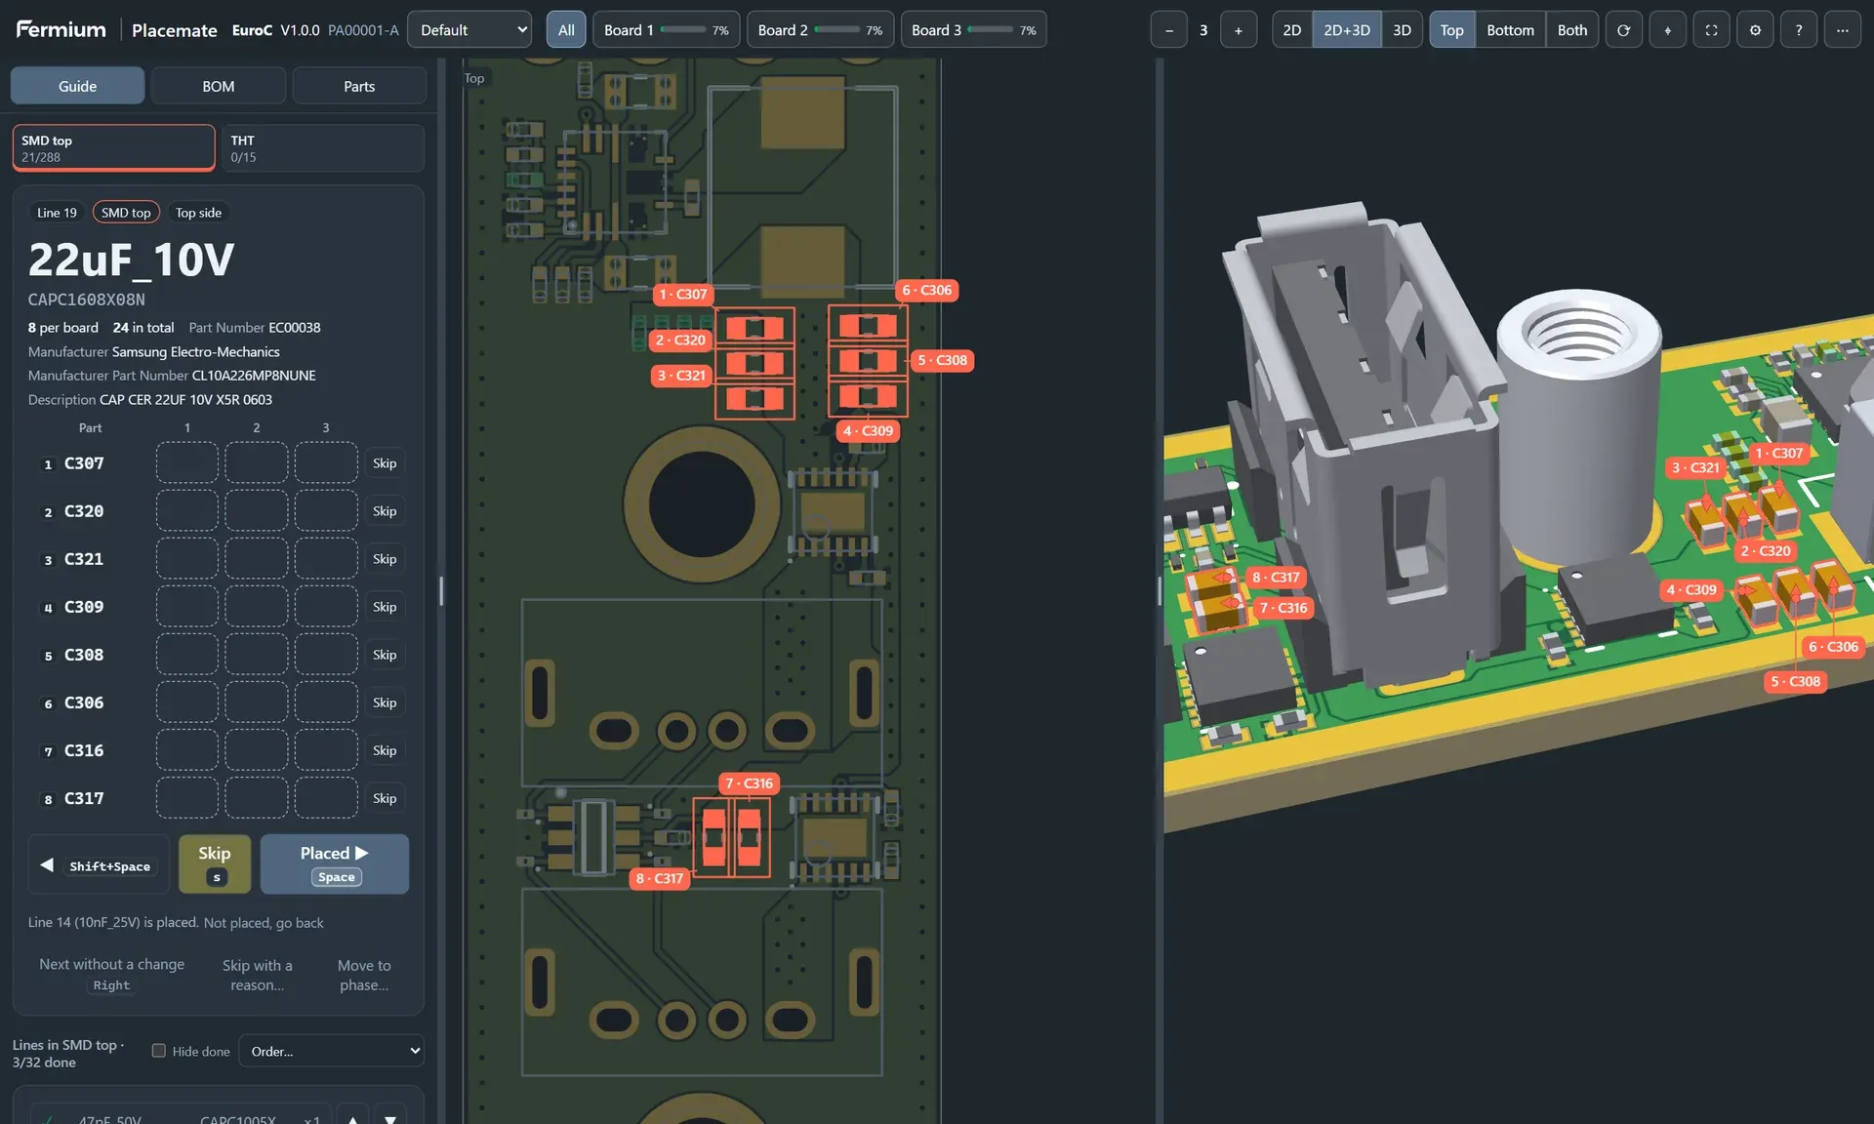Click the Placed Space button
1874x1124 pixels.
coord(335,864)
